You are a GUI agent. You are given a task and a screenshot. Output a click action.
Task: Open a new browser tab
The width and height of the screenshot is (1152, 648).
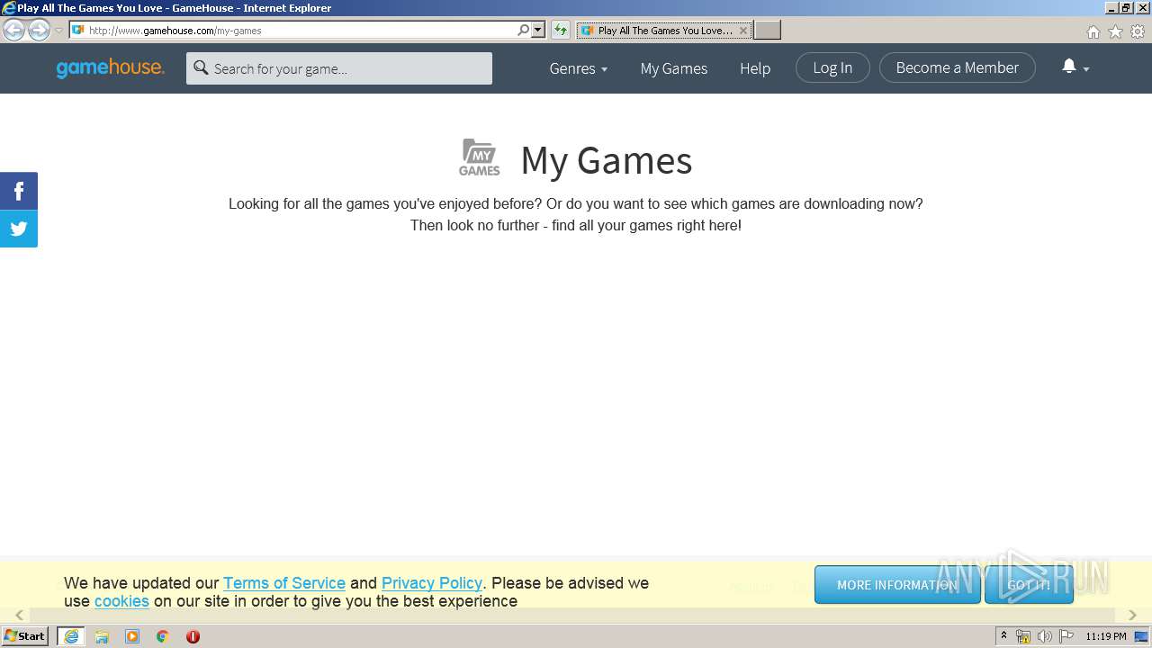click(x=767, y=31)
